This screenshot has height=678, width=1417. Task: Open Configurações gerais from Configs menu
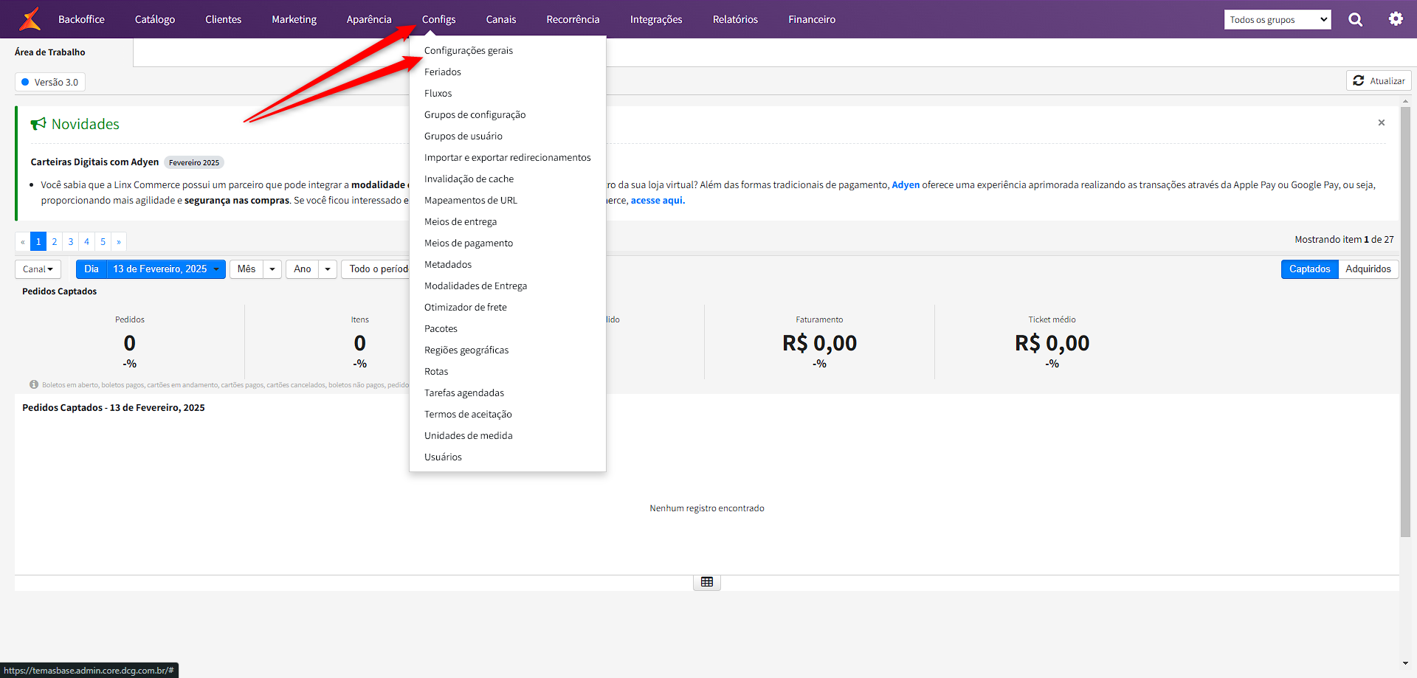coord(468,51)
